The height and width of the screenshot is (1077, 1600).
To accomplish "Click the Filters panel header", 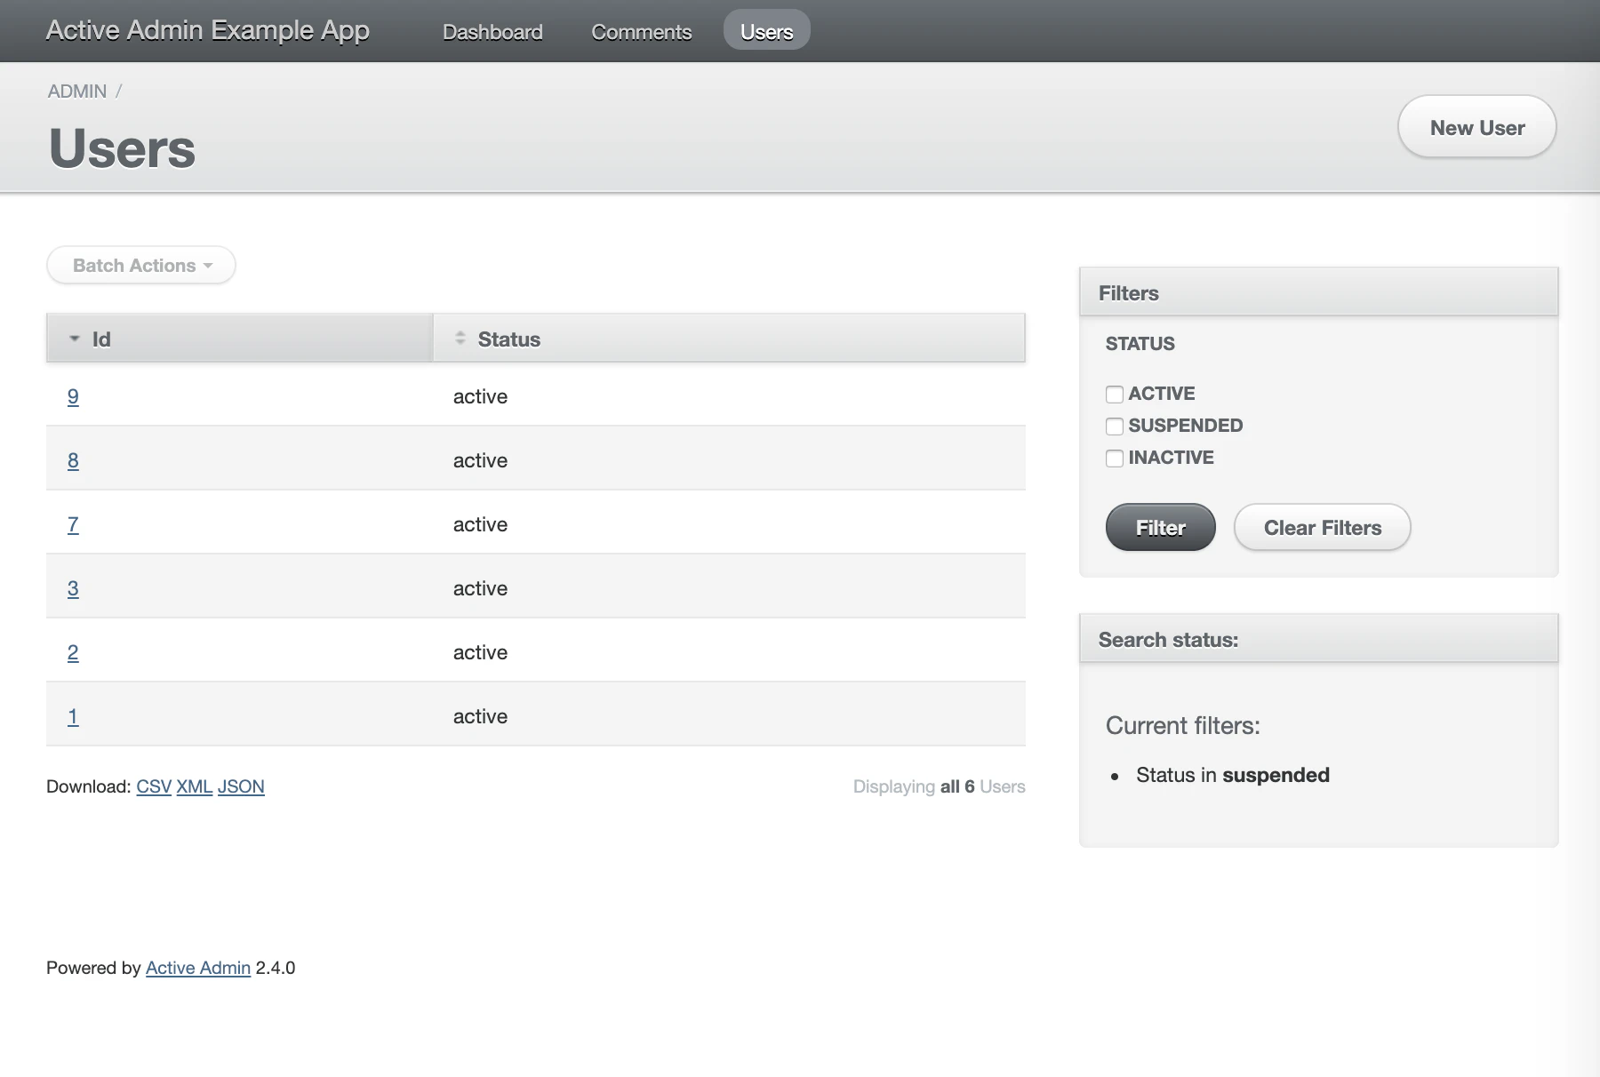I will tap(1318, 292).
